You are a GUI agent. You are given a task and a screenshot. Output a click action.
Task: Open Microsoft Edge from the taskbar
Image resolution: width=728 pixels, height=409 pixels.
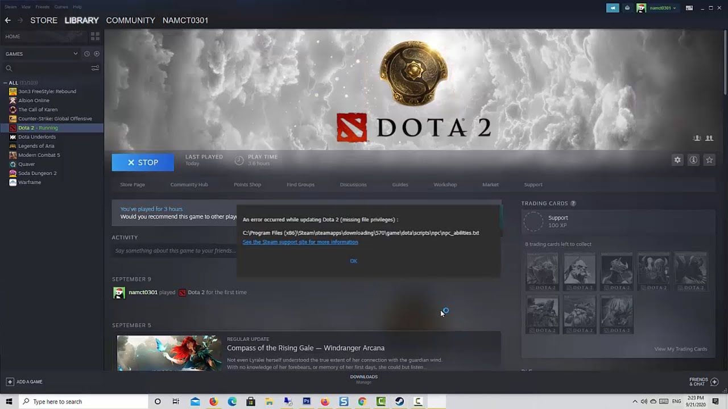tap(232, 402)
